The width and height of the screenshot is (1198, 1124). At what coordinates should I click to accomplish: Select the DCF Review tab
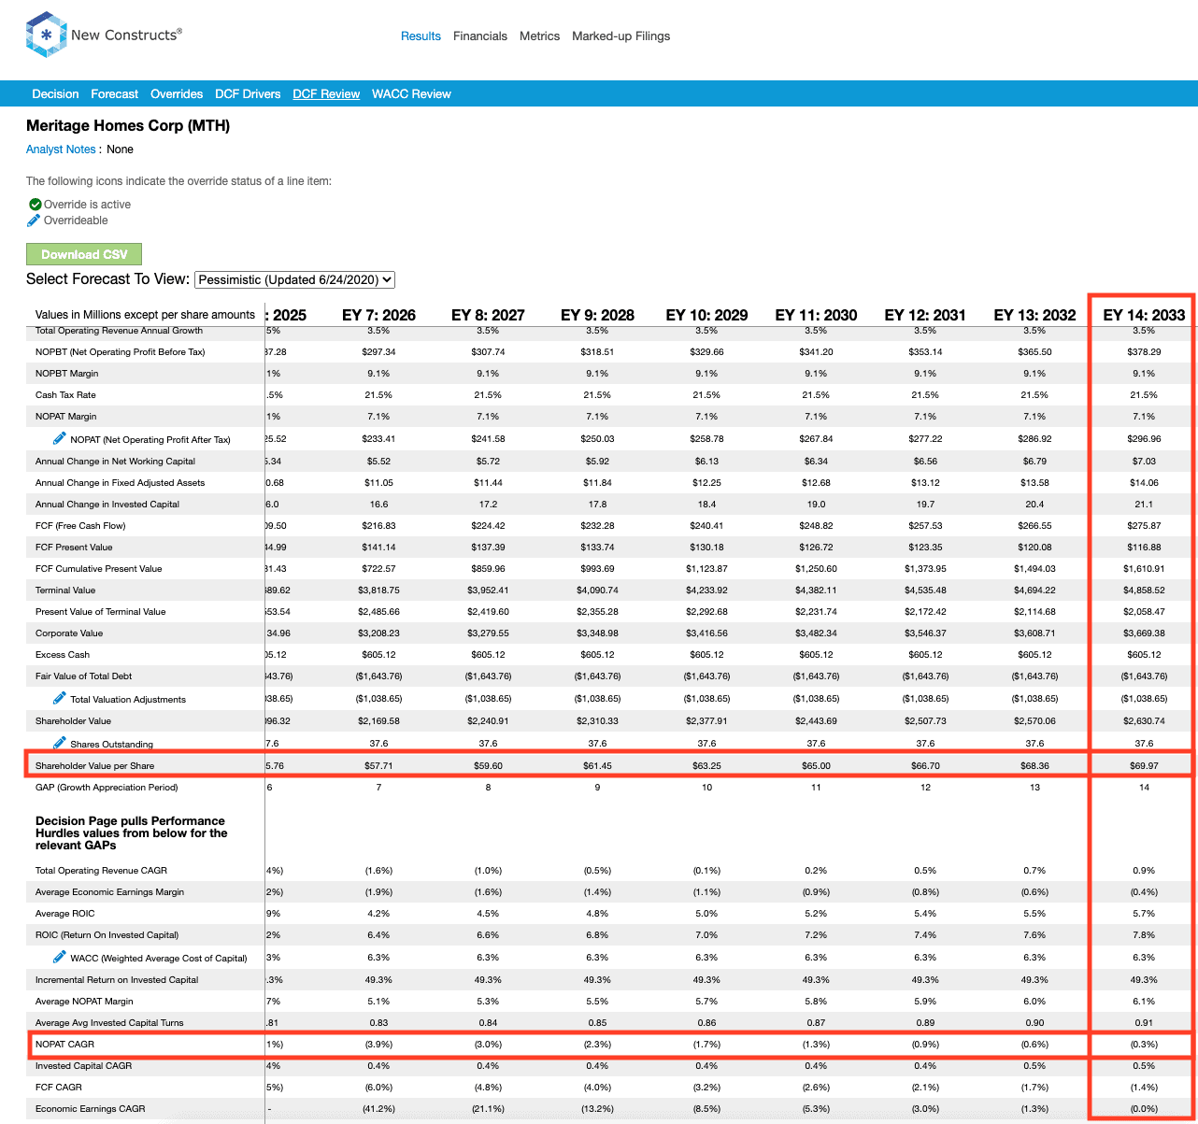(326, 94)
